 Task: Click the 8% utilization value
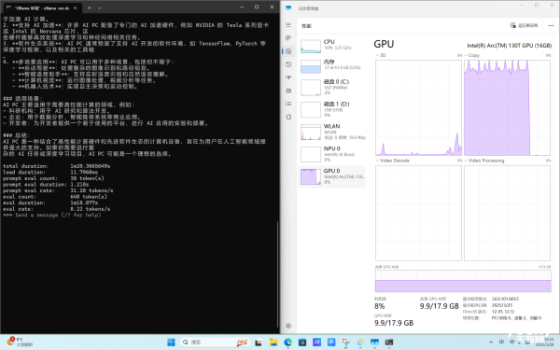(380, 306)
